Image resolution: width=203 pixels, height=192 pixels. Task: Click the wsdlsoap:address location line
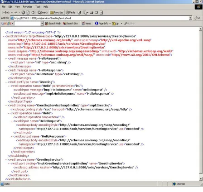click(x=76, y=168)
